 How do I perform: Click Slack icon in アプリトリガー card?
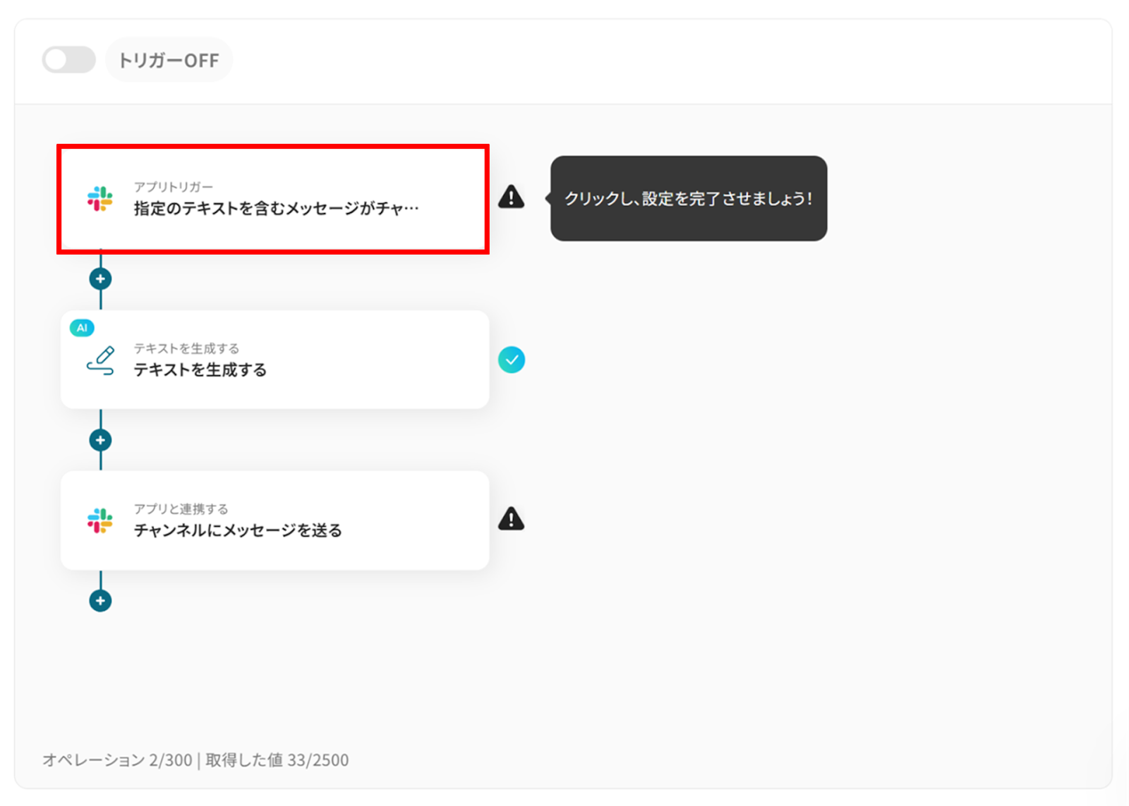[x=100, y=199]
